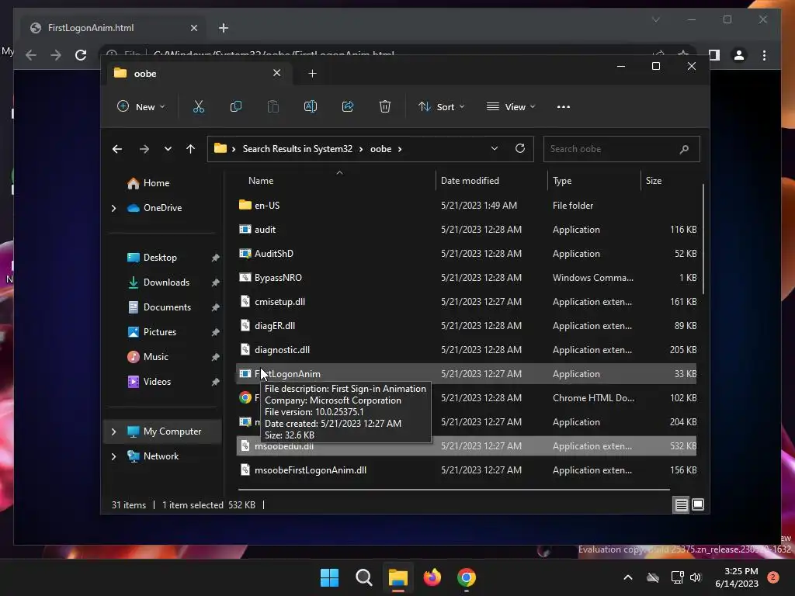This screenshot has height=596, width=795.
Task: Click the Share icon in toolbar
Action: point(348,107)
